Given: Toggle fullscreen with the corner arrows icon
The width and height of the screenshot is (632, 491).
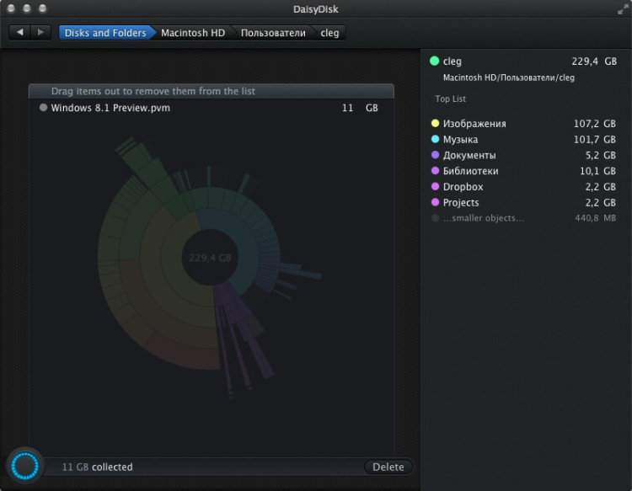Looking at the screenshot, I should [623, 9].
